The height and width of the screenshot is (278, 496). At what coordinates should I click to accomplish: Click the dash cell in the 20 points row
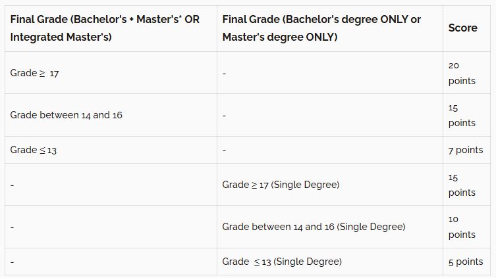tap(225, 73)
